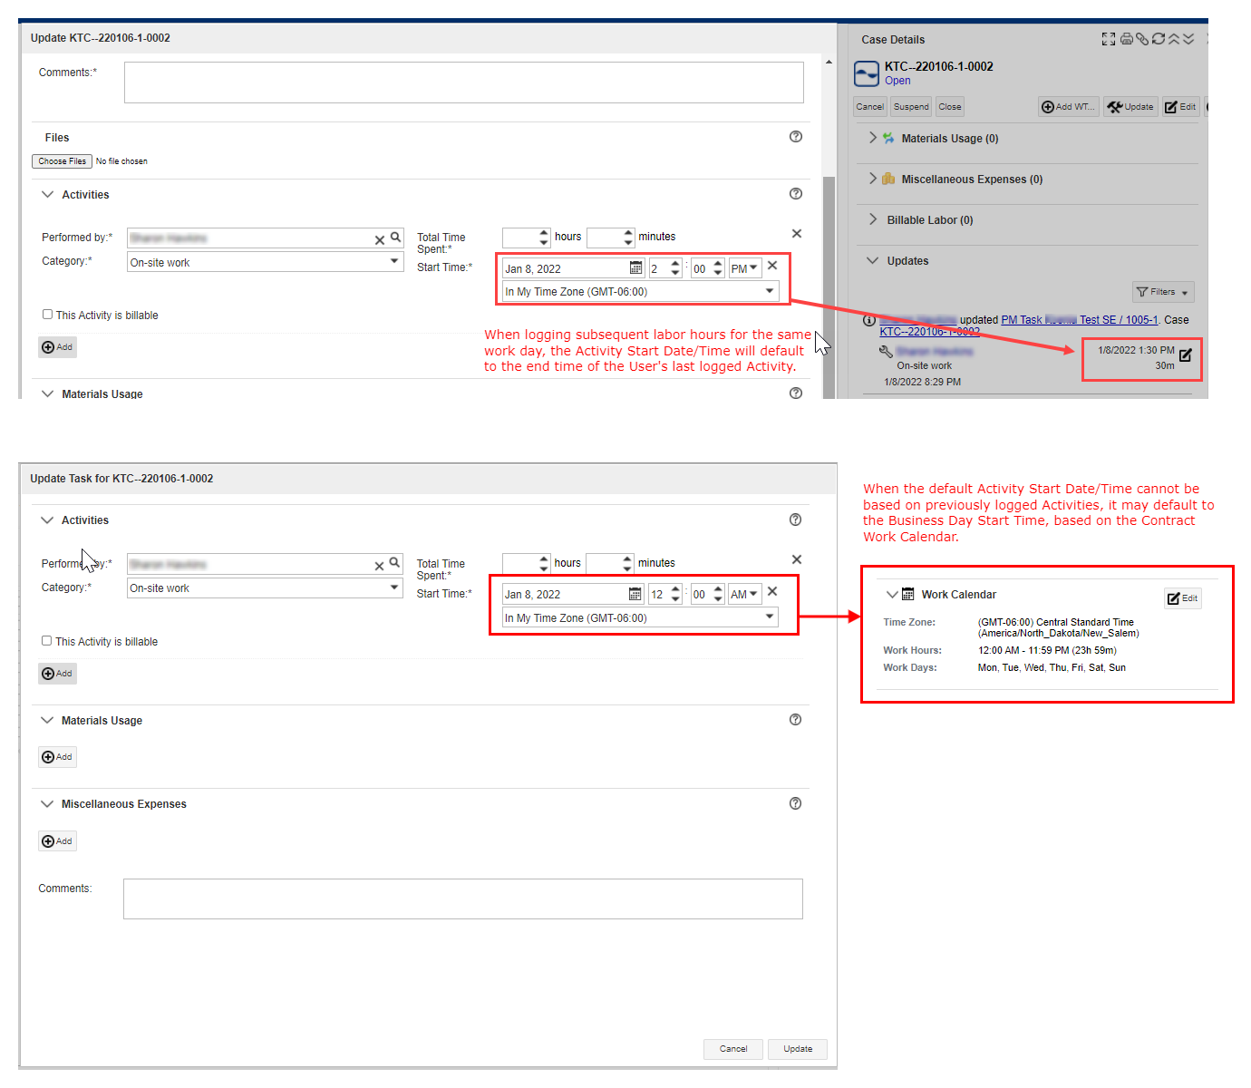The width and height of the screenshot is (1251, 1088).
Task: Click the scrollbar of Update KTC panel
Action: tap(829, 286)
